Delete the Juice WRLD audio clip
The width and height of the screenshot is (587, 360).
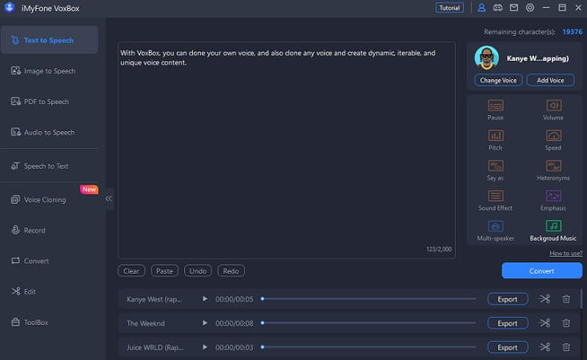566,347
